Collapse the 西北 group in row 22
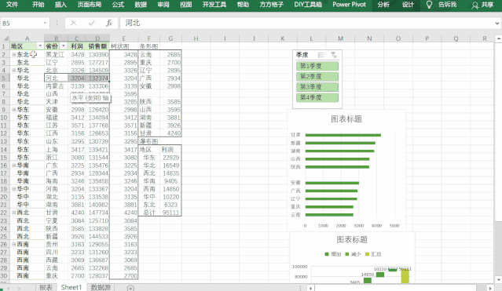The image size is (502, 291). [14, 213]
